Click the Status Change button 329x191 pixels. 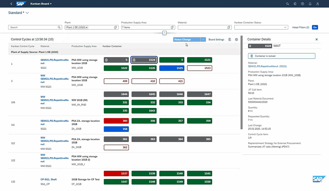coord(187,40)
